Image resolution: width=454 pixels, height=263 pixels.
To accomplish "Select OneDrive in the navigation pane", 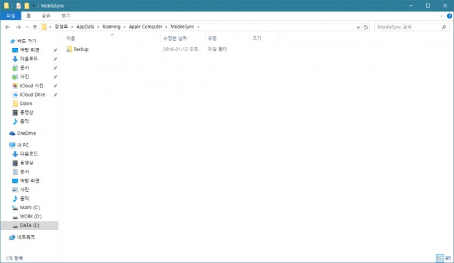I will coord(26,133).
